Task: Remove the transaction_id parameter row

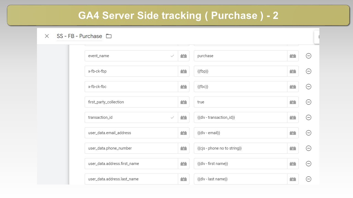Action: pyautogui.click(x=309, y=117)
